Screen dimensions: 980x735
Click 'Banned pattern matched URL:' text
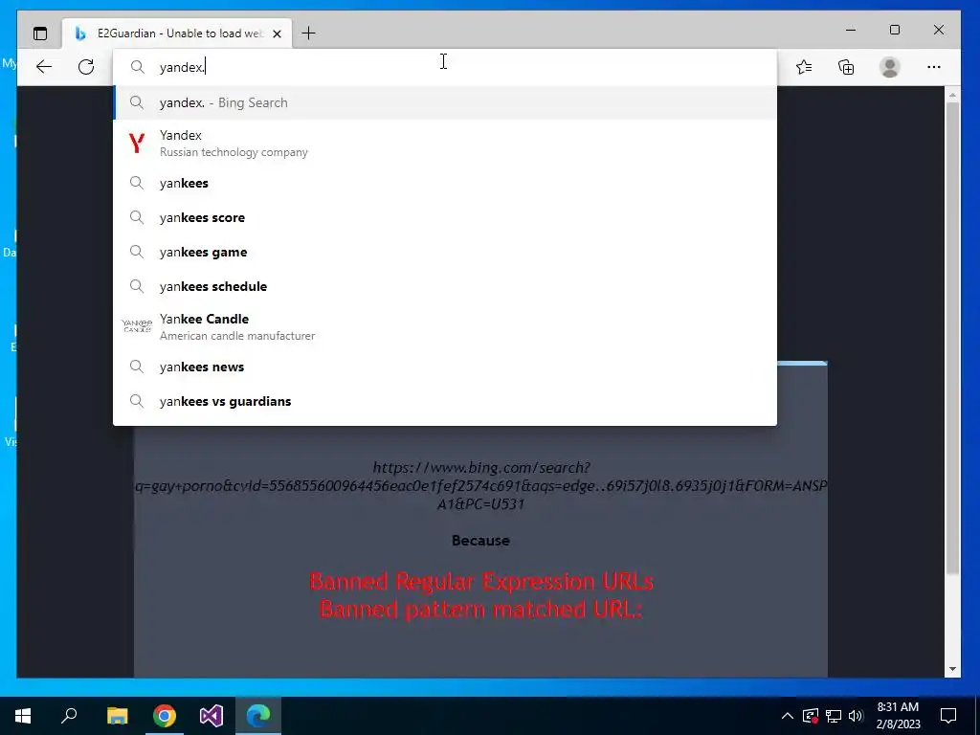(480, 609)
